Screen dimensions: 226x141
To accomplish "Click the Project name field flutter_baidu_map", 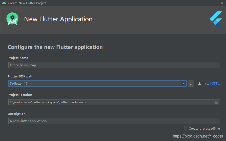I will (x=114, y=65).
